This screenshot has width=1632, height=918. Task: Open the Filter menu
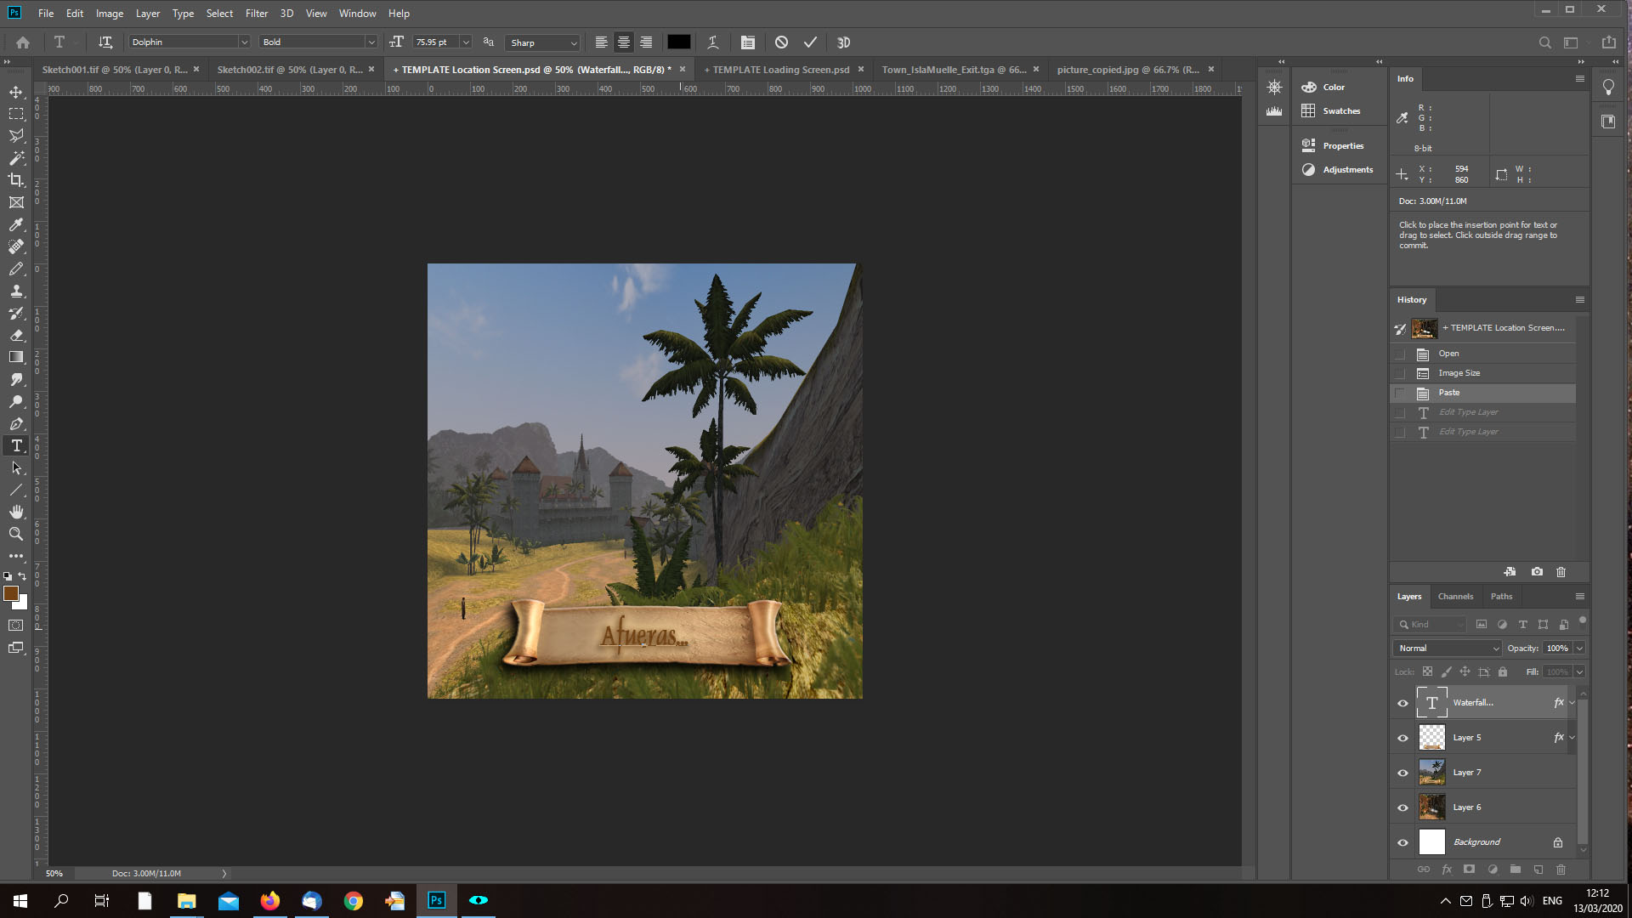point(256,14)
